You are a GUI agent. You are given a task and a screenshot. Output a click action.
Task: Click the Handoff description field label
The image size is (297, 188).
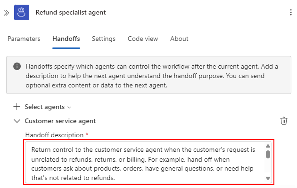pyautogui.click(x=55, y=135)
